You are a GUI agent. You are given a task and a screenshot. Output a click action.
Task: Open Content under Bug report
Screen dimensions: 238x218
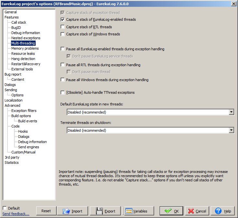18,79
